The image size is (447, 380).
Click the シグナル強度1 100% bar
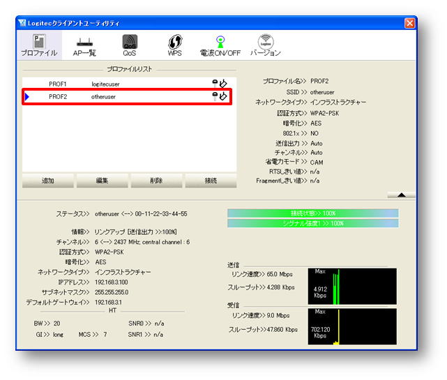pos(312,223)
